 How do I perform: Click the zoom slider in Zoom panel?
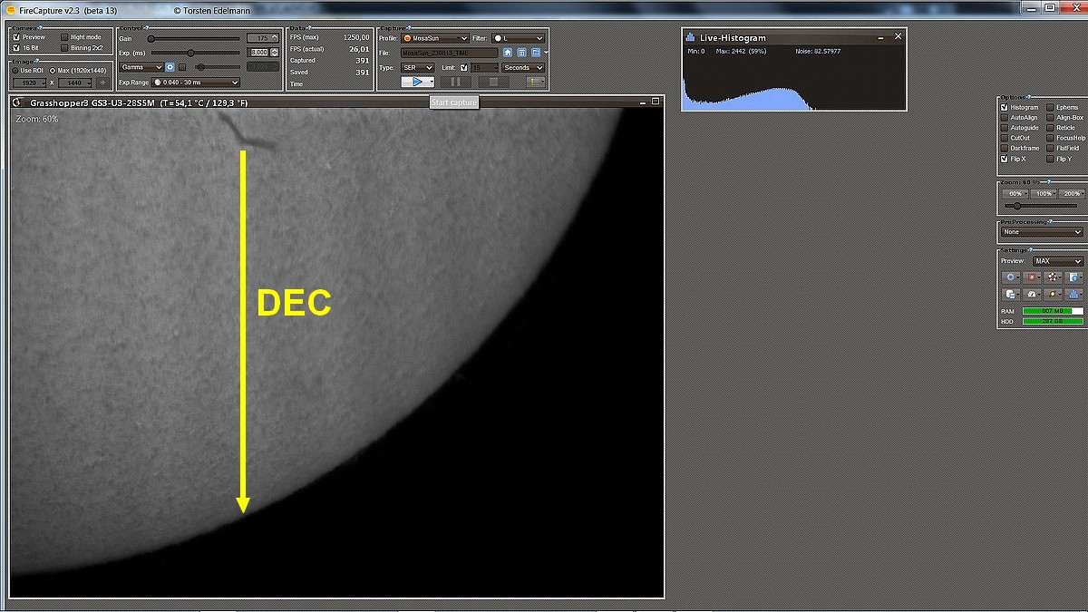pos(1041,206)
